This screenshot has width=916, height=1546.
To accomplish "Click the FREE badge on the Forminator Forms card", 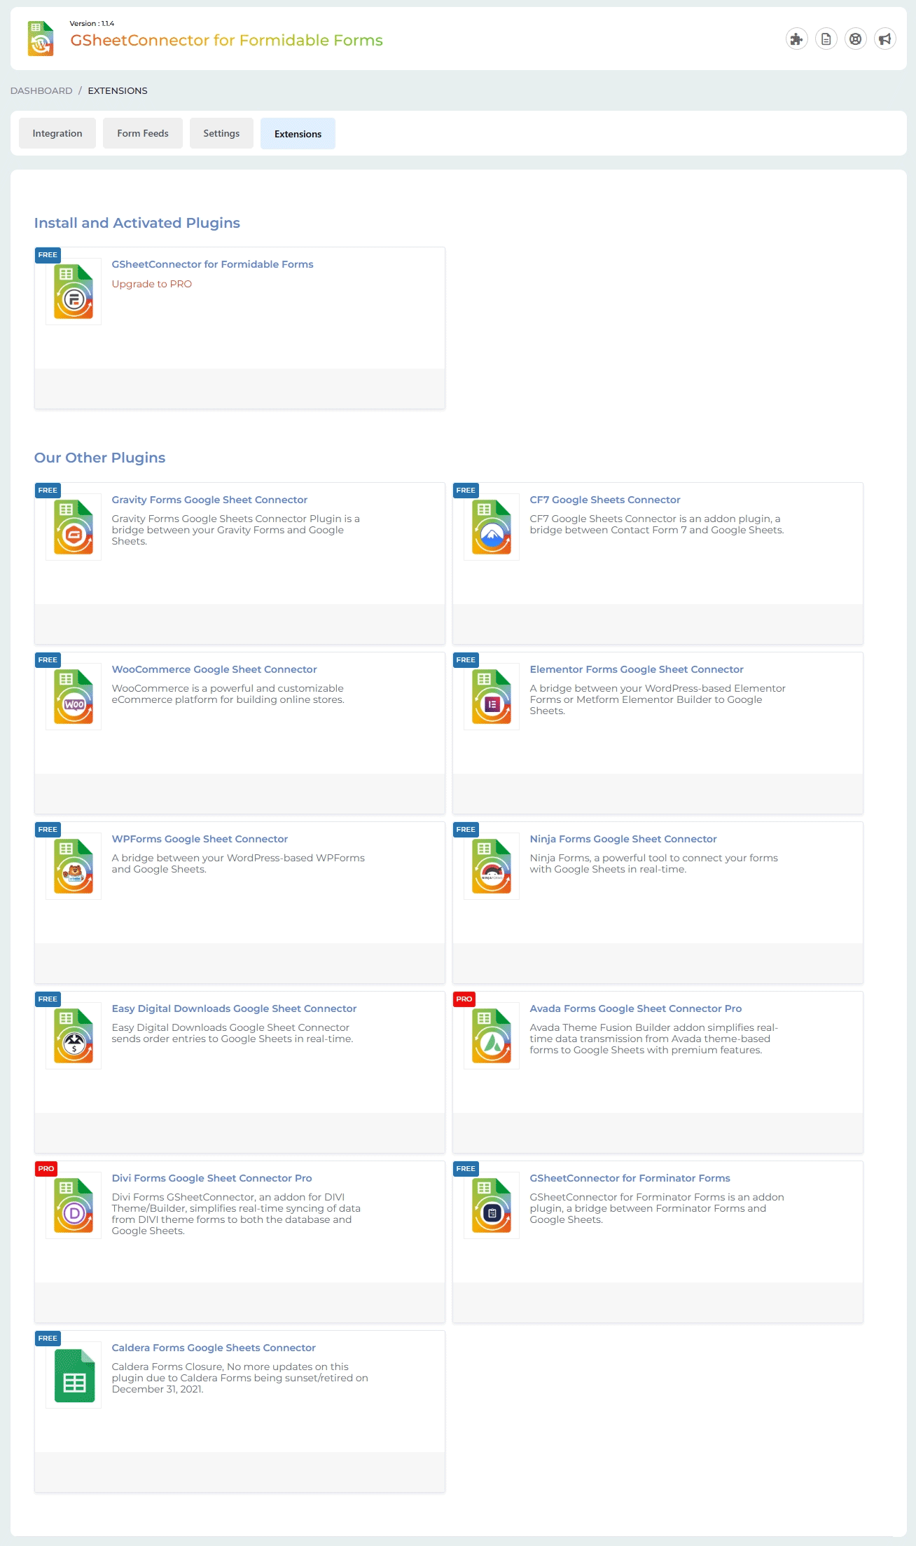I will (466, 1168).
